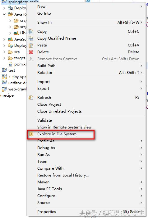This screenshot has width=148, height=218.
Task: Expand the src folder tree node
Action: click(x=4, y=52)
